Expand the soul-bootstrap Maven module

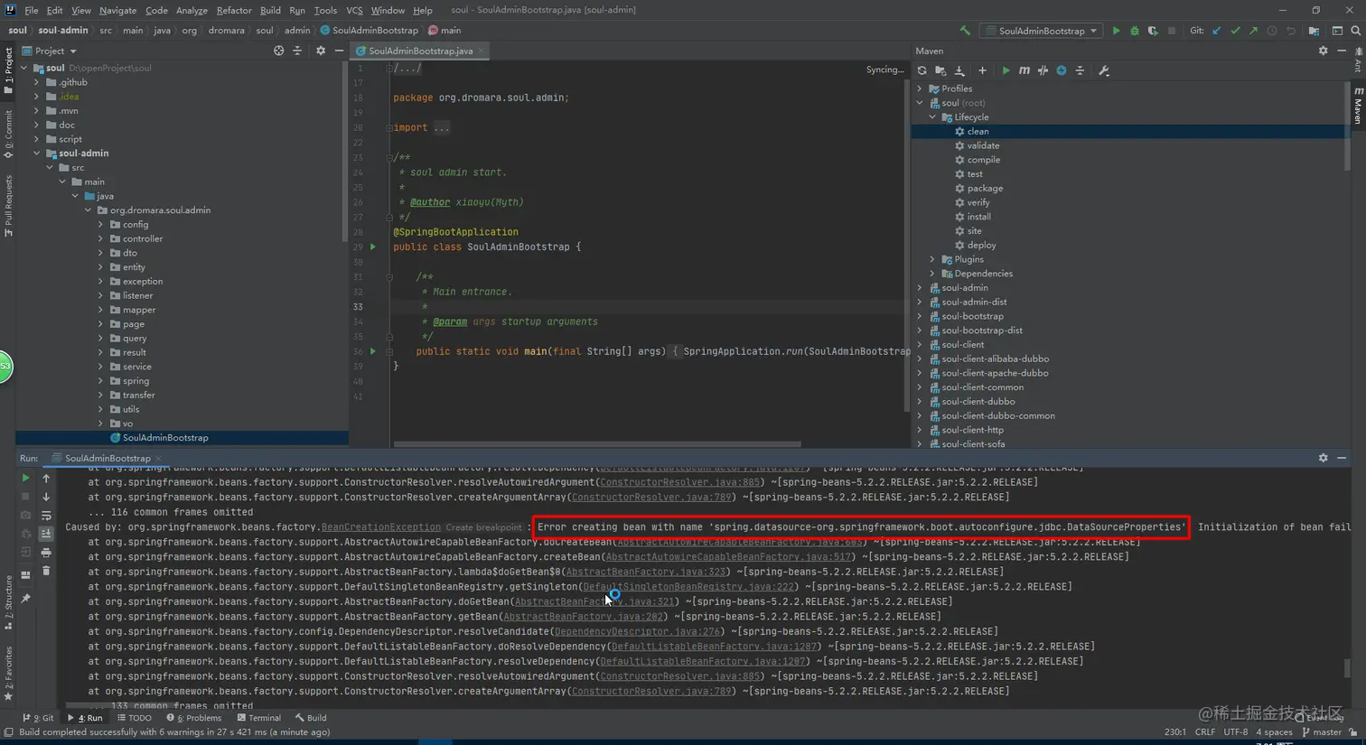(920, 316)
